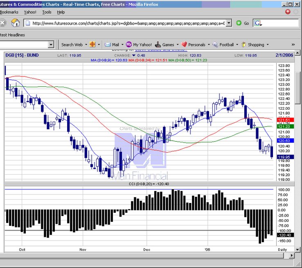The image size is (302, 268).
Task: Click the Nov label on time axis
Action: point(83,250)
